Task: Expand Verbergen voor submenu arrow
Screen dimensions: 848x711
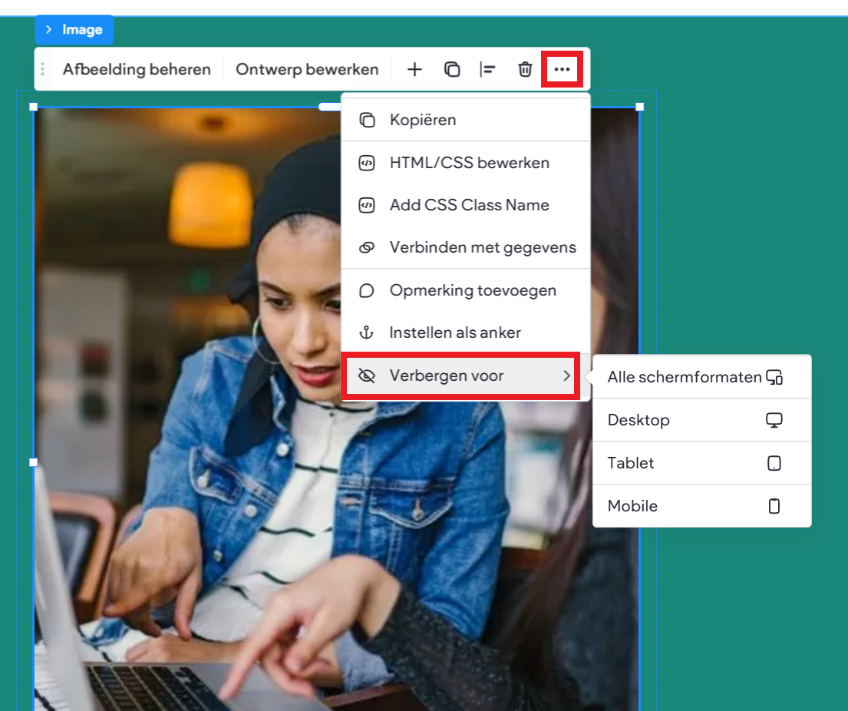Action: [x=566, y=375]
